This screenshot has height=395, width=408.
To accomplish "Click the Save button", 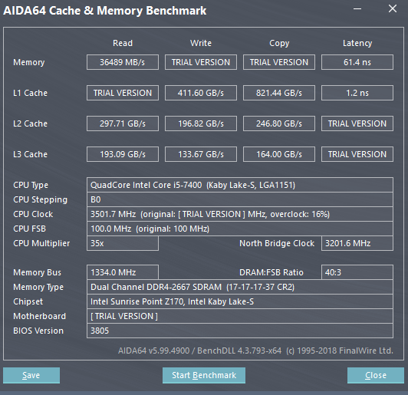I will pyautogui.click(x=31, y=375).
